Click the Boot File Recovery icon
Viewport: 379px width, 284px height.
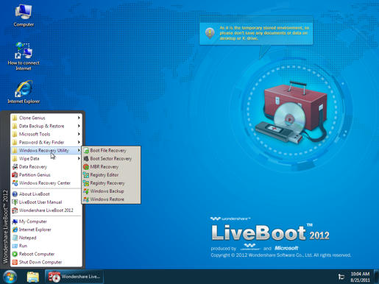click(x=86, y=151)
